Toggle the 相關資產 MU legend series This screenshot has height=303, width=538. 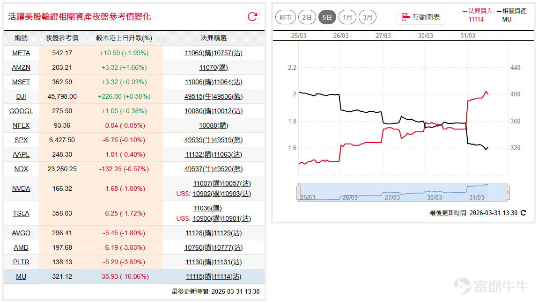pos(512,15)
